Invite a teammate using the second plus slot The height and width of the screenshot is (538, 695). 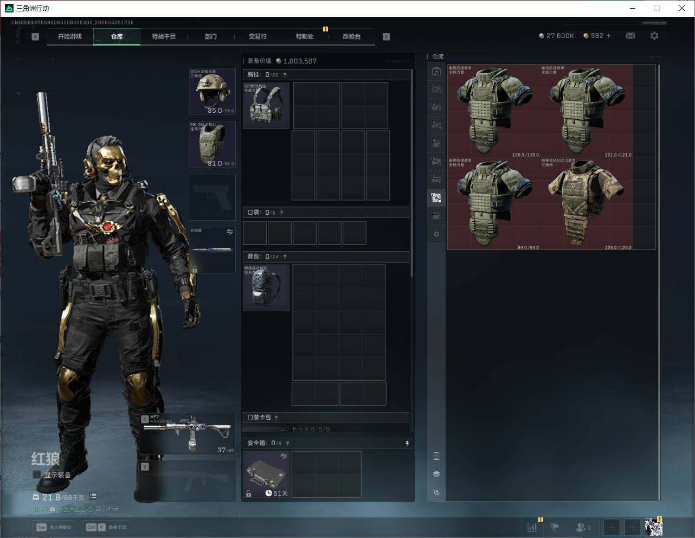tap(632, 527)
